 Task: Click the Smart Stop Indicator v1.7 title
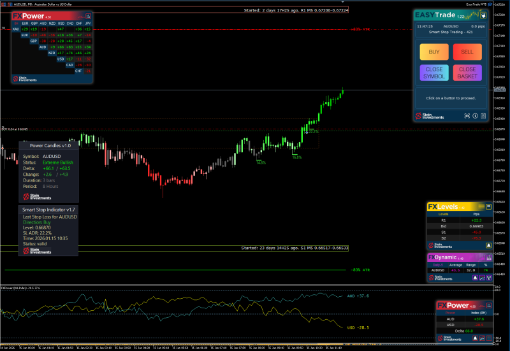tap(48, 210)
